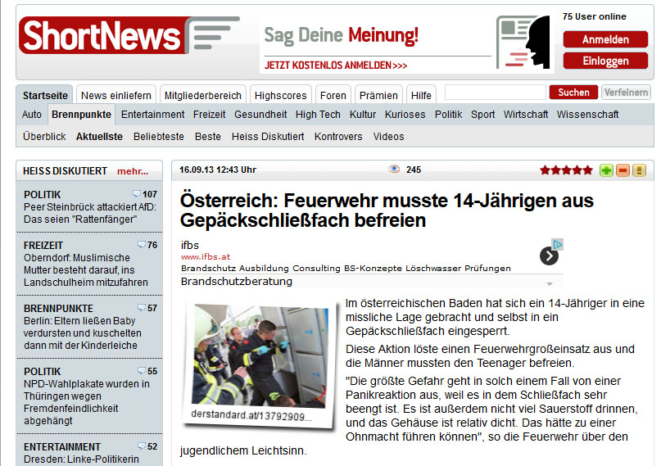This screenshot has height=466, width=661.
Task: Open the Peer Steinbrück AfD story
Action: pos(90,213)
